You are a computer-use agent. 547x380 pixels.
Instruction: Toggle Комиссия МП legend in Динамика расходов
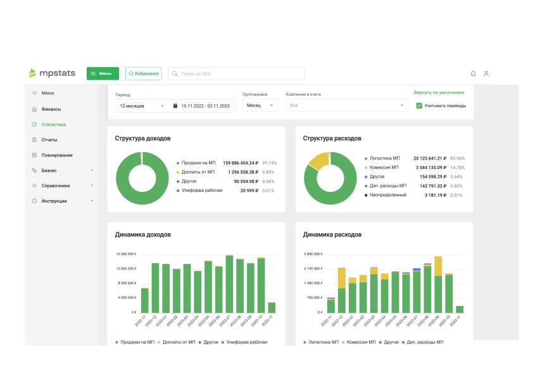(x=357, y=342)
